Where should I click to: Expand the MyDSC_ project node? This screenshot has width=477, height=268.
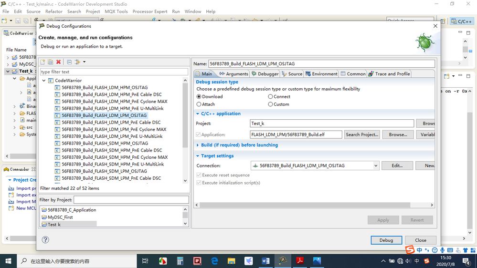8,64
